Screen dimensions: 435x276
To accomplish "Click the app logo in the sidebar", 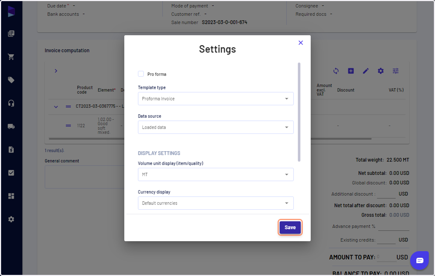I will click(11, 12).
